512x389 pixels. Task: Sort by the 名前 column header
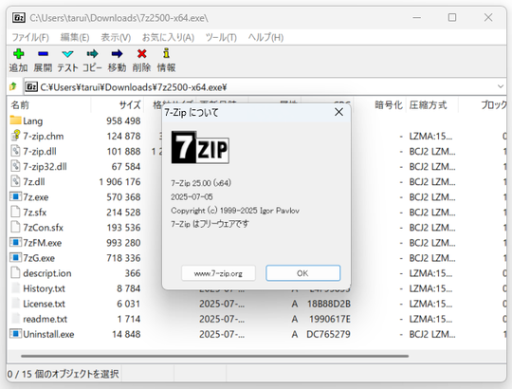coord(49,105)
